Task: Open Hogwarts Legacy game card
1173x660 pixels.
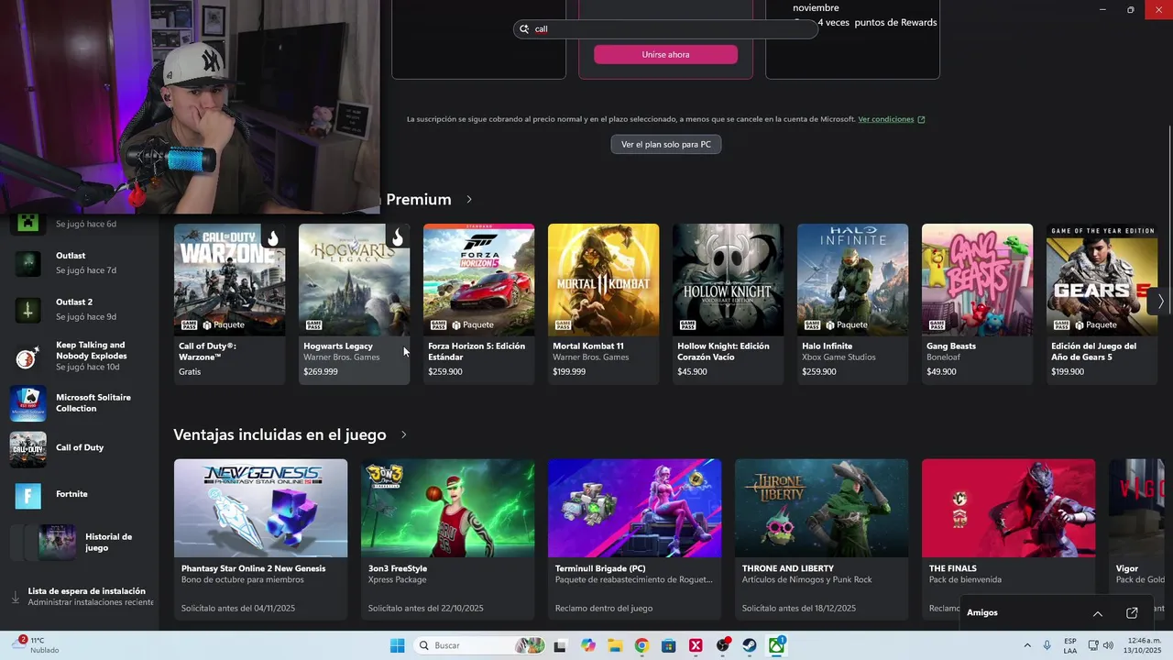Action: point(355,303)
